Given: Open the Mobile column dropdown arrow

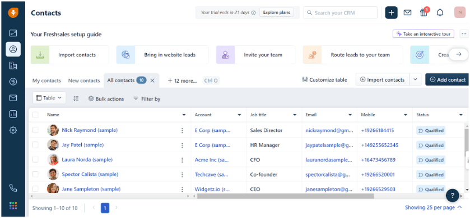Looking at the screenshot, I should (406, 115).
